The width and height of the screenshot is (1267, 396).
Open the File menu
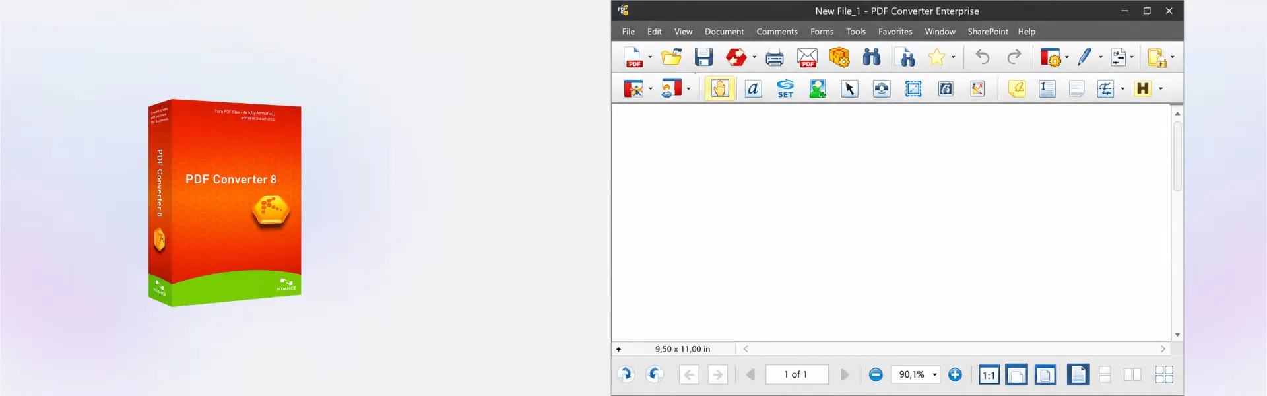pos(628,32)
